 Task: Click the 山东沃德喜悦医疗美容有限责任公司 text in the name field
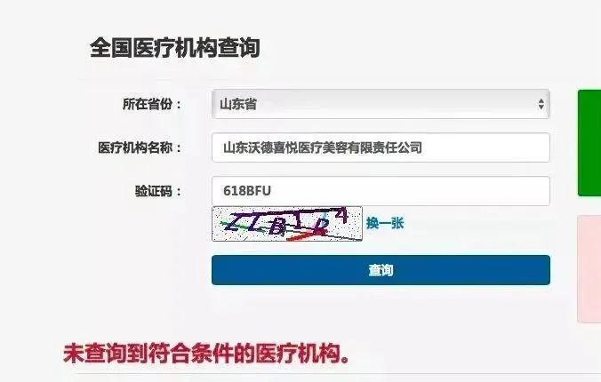coord(323,147)
